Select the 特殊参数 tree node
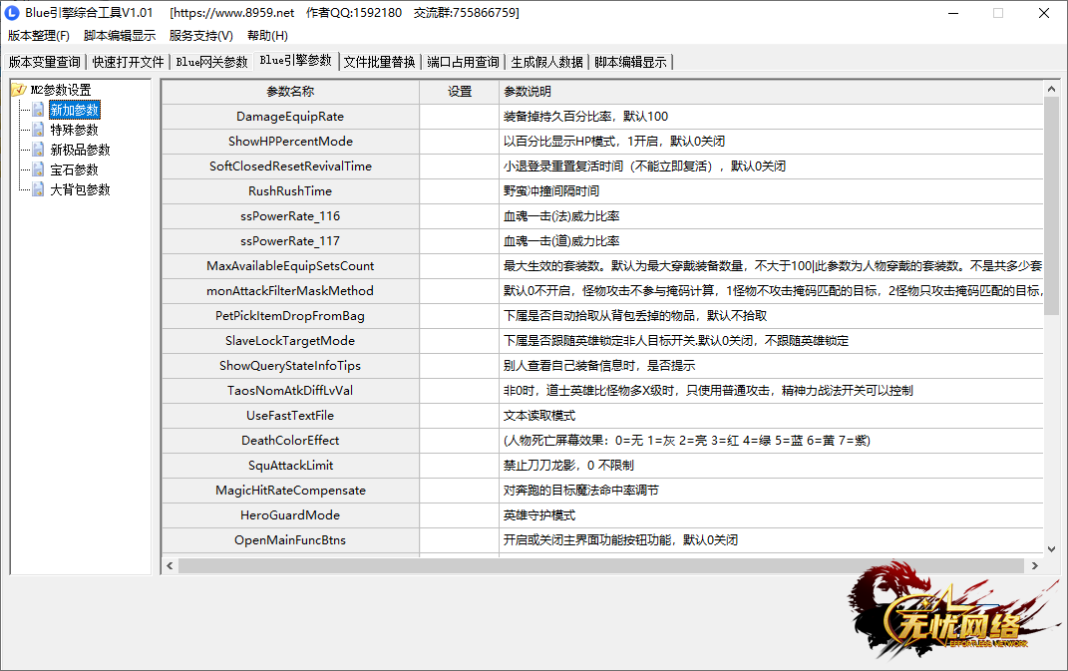The width and height of the screenshot is (1068, 671). (75, 130)
